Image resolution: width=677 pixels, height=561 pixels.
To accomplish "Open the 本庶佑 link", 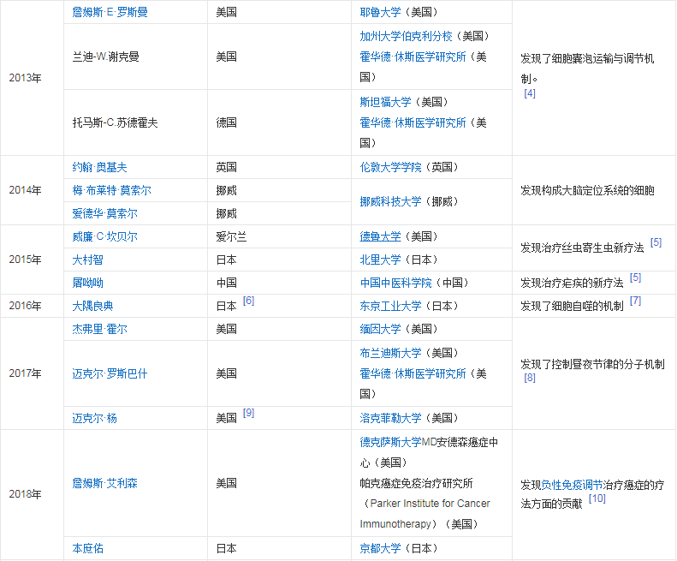I will click(87, 548).
